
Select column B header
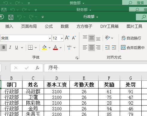[12, 78]
